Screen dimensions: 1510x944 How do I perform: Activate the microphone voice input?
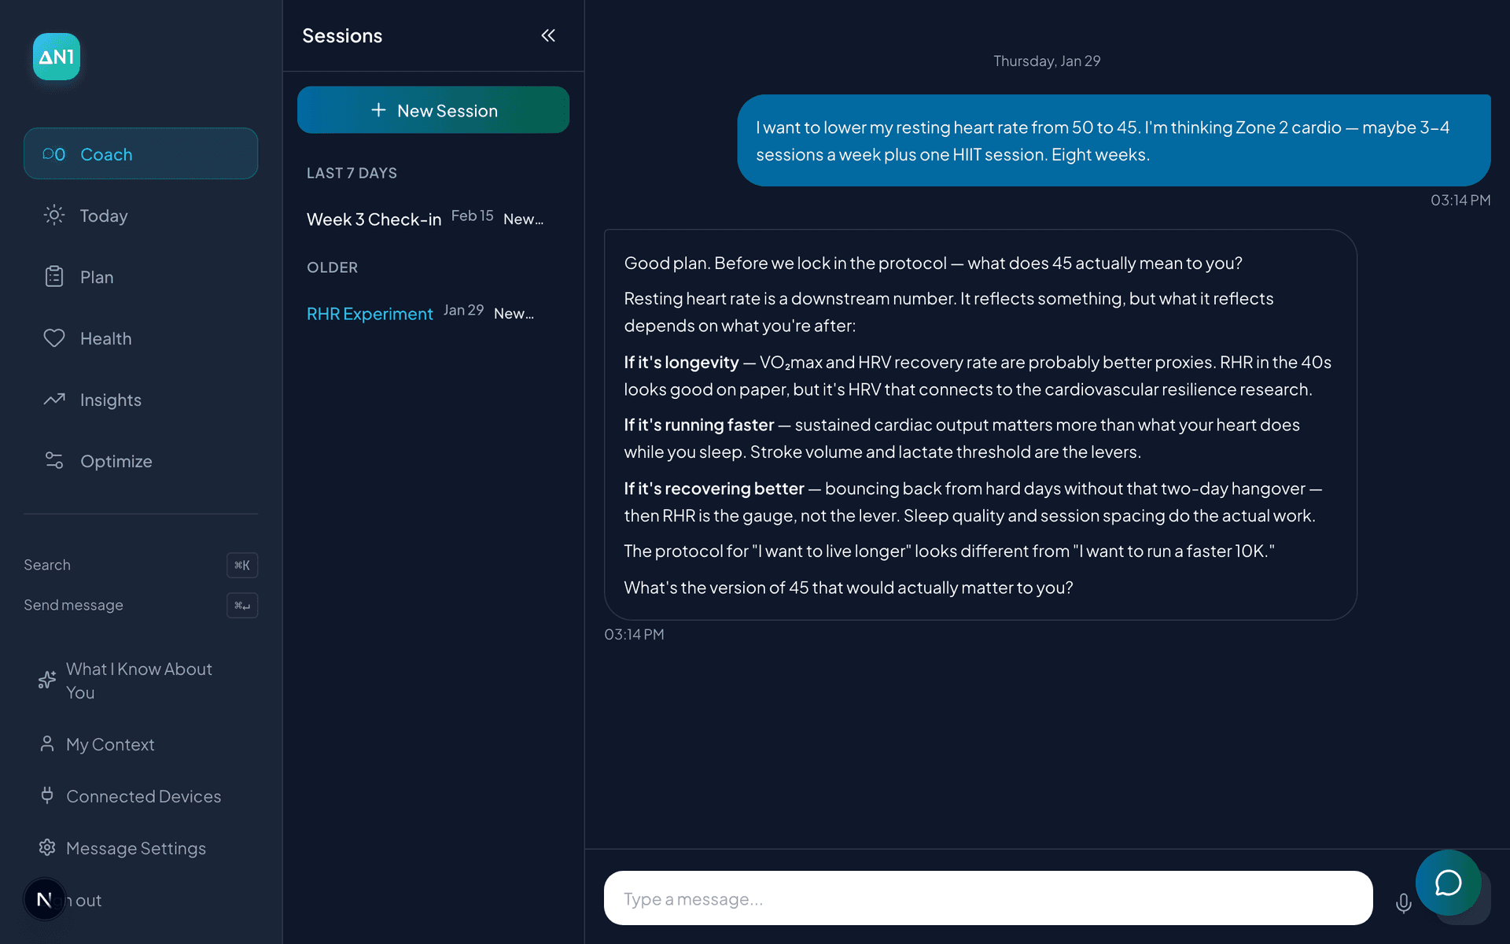tap(1403, 903)
